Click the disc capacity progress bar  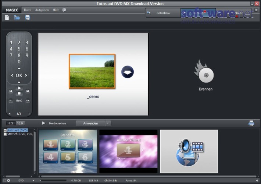tap(53, 180)
